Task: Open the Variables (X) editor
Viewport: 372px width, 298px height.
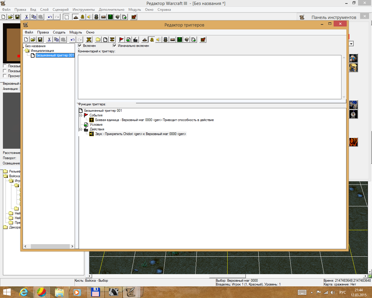Action: coord(89,40)
